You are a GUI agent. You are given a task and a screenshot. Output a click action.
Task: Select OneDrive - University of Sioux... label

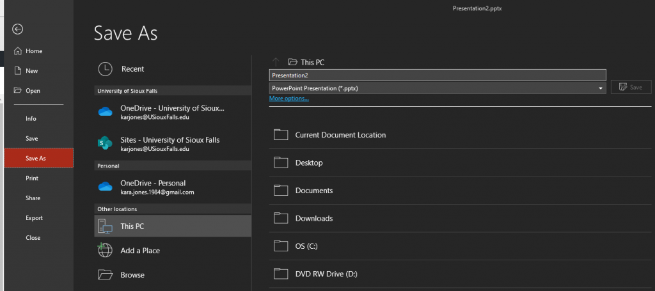173,108
